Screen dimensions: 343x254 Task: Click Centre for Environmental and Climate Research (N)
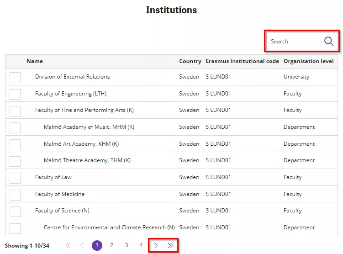point(109,228)
